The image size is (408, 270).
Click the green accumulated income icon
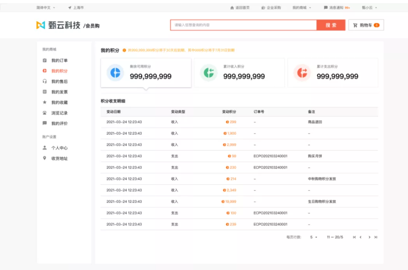click(x=209, y=73)
